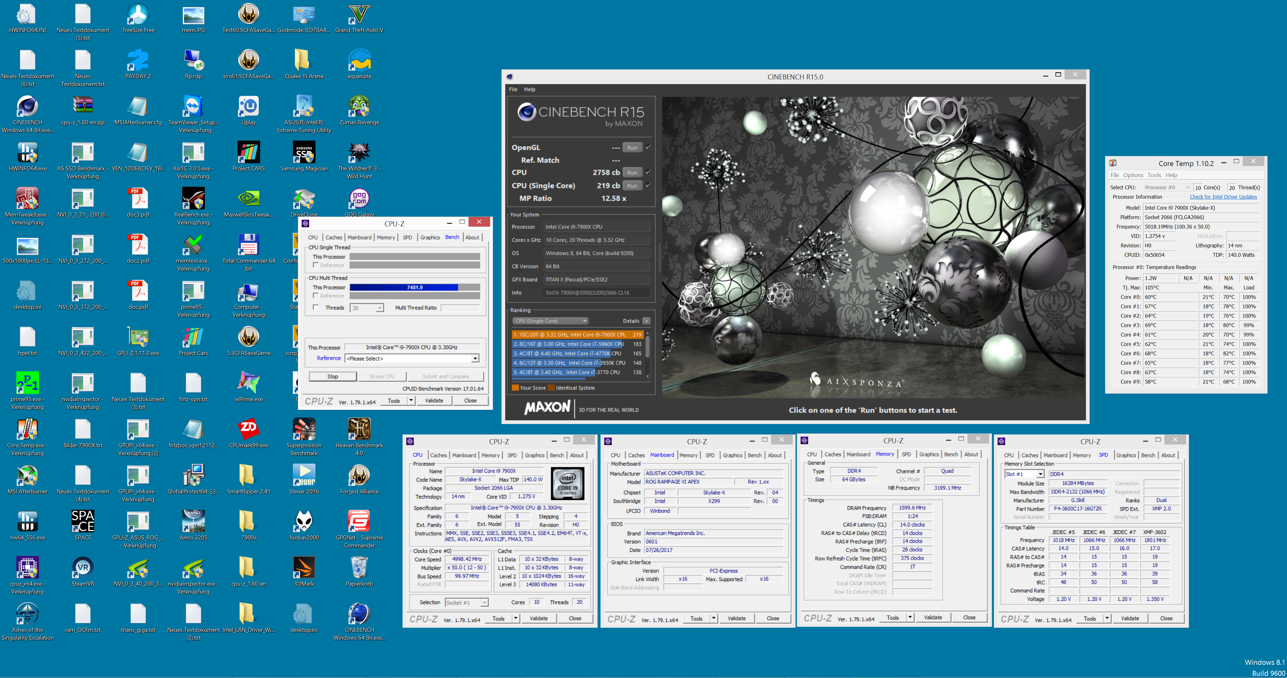Click the Info field in Cinebench Your System
The height and width of the screenshot is (678, 1287).
[x=597, y=293]
